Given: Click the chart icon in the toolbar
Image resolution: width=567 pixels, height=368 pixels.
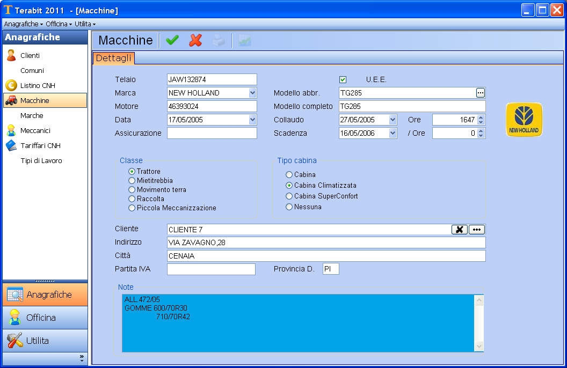Looking at the screenshot, I should point(245,40).
